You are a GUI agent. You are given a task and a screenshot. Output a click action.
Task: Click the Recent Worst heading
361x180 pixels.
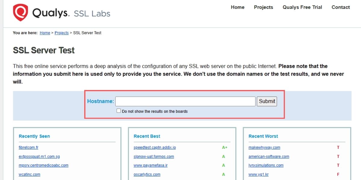(263, 136)
